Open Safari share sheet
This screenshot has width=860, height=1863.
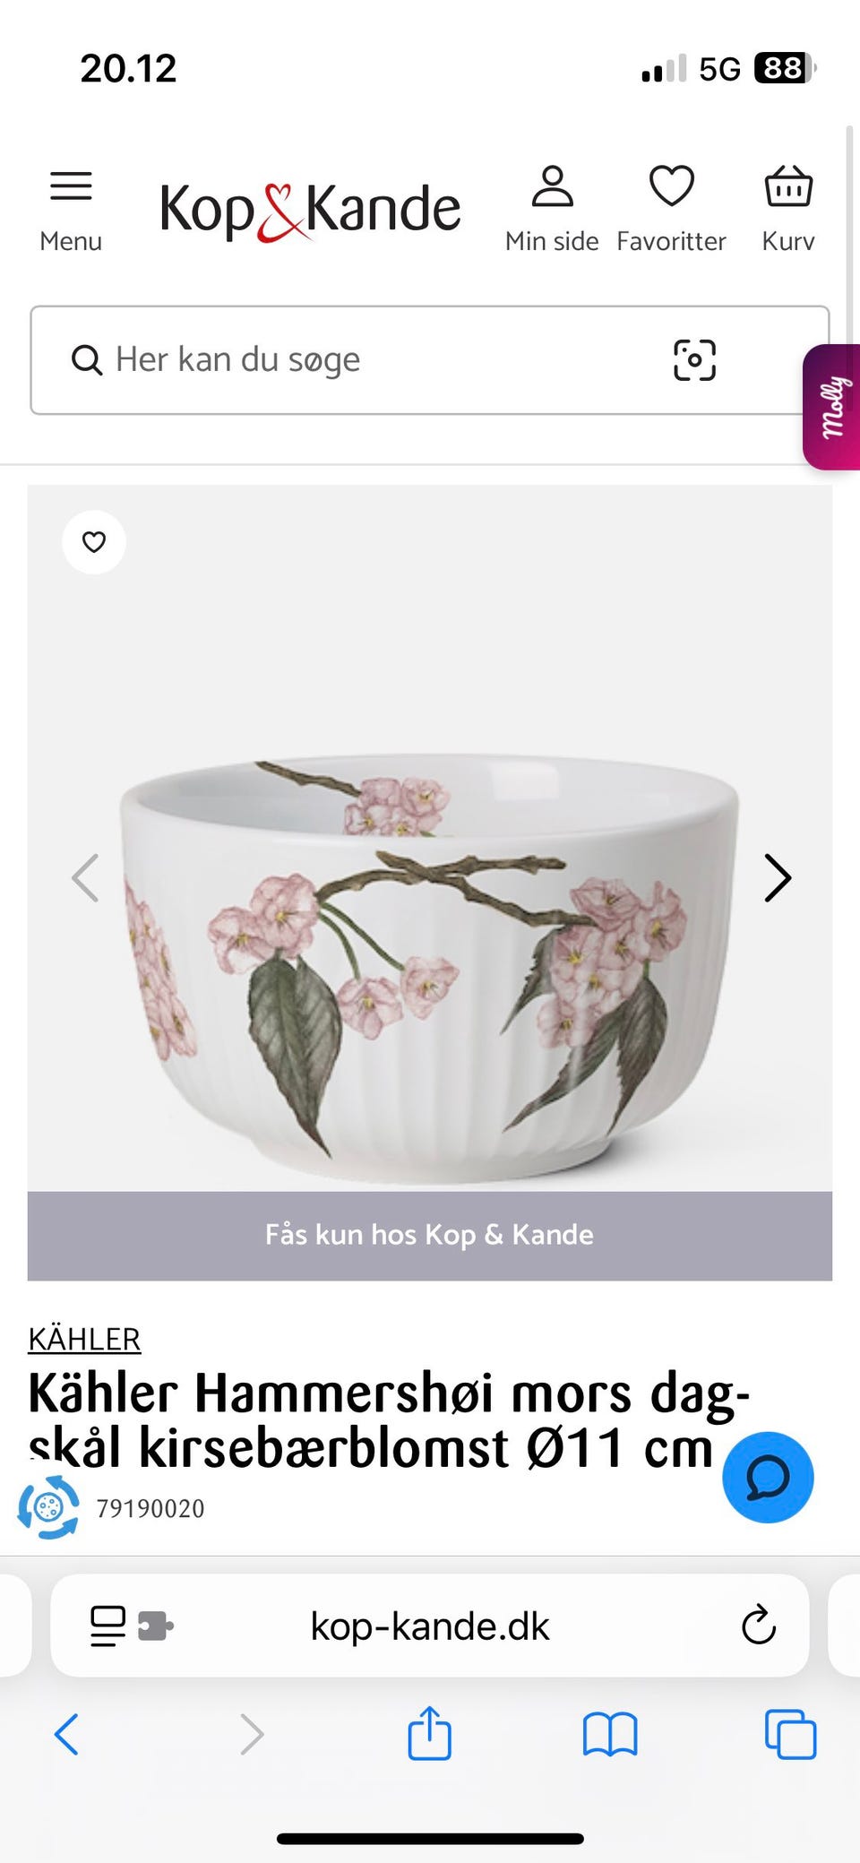(x=430, y=1734)
